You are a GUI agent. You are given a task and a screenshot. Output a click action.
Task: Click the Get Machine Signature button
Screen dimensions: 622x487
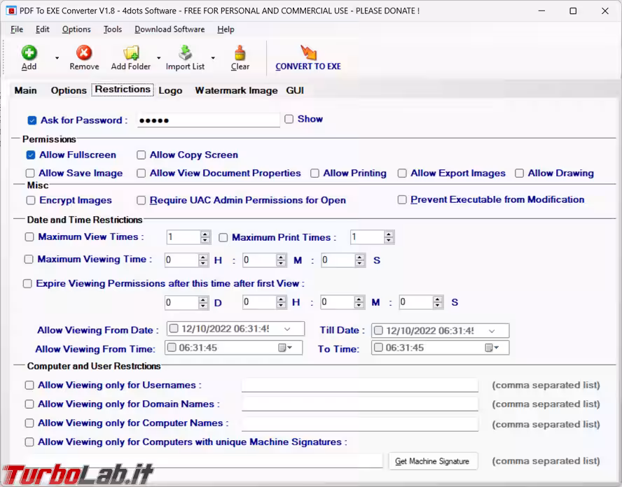433,461
